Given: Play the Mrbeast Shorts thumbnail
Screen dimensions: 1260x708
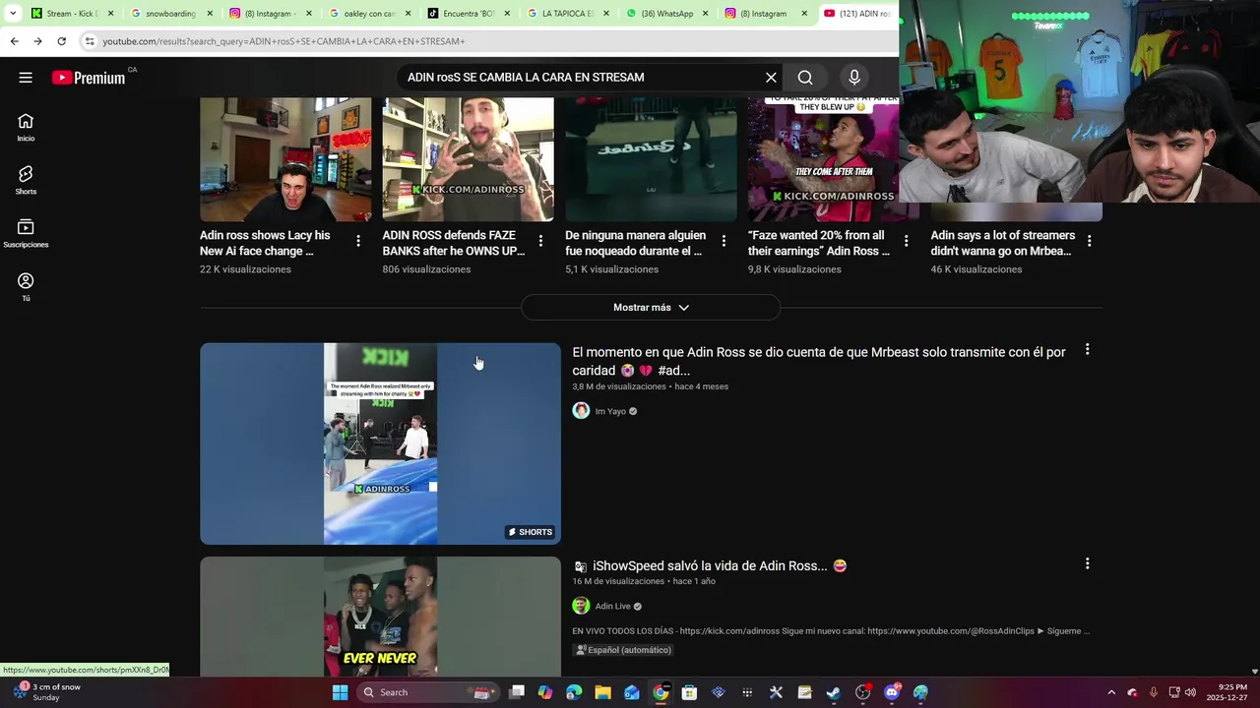Looking at the screenshot, I should click(x=380, y=443).
